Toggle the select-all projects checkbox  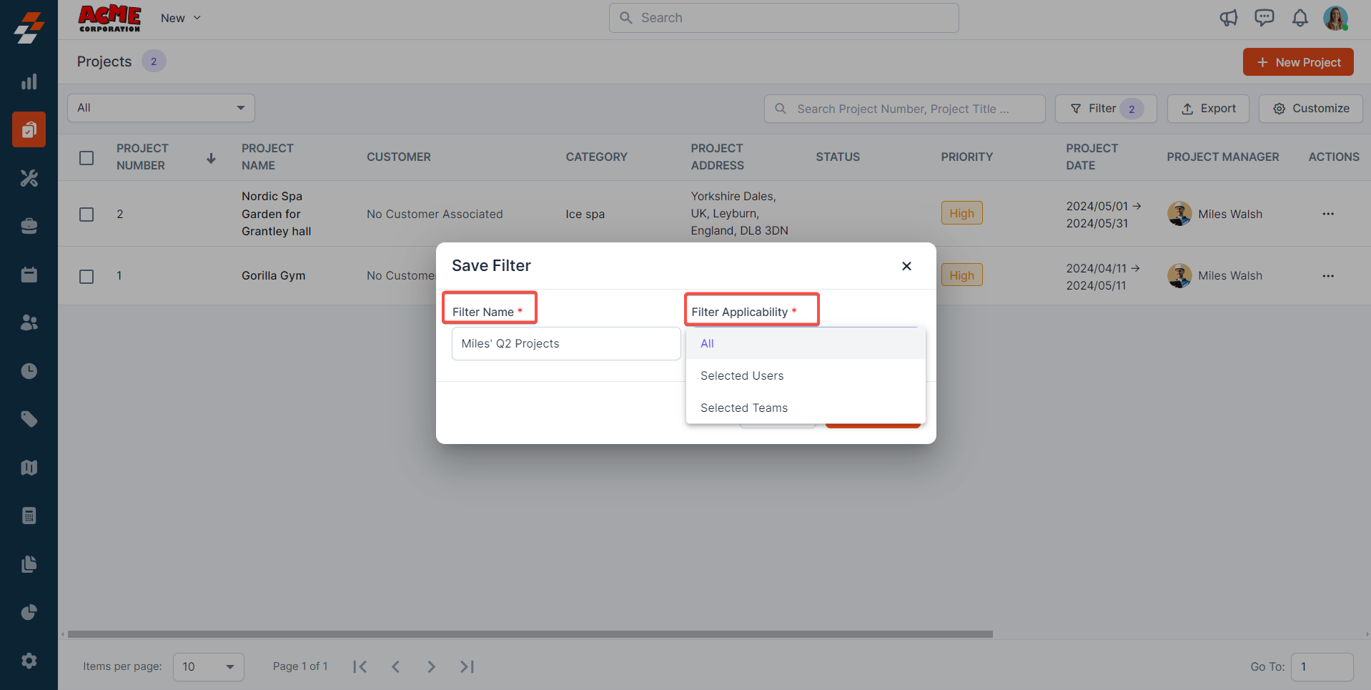[86, 157]
